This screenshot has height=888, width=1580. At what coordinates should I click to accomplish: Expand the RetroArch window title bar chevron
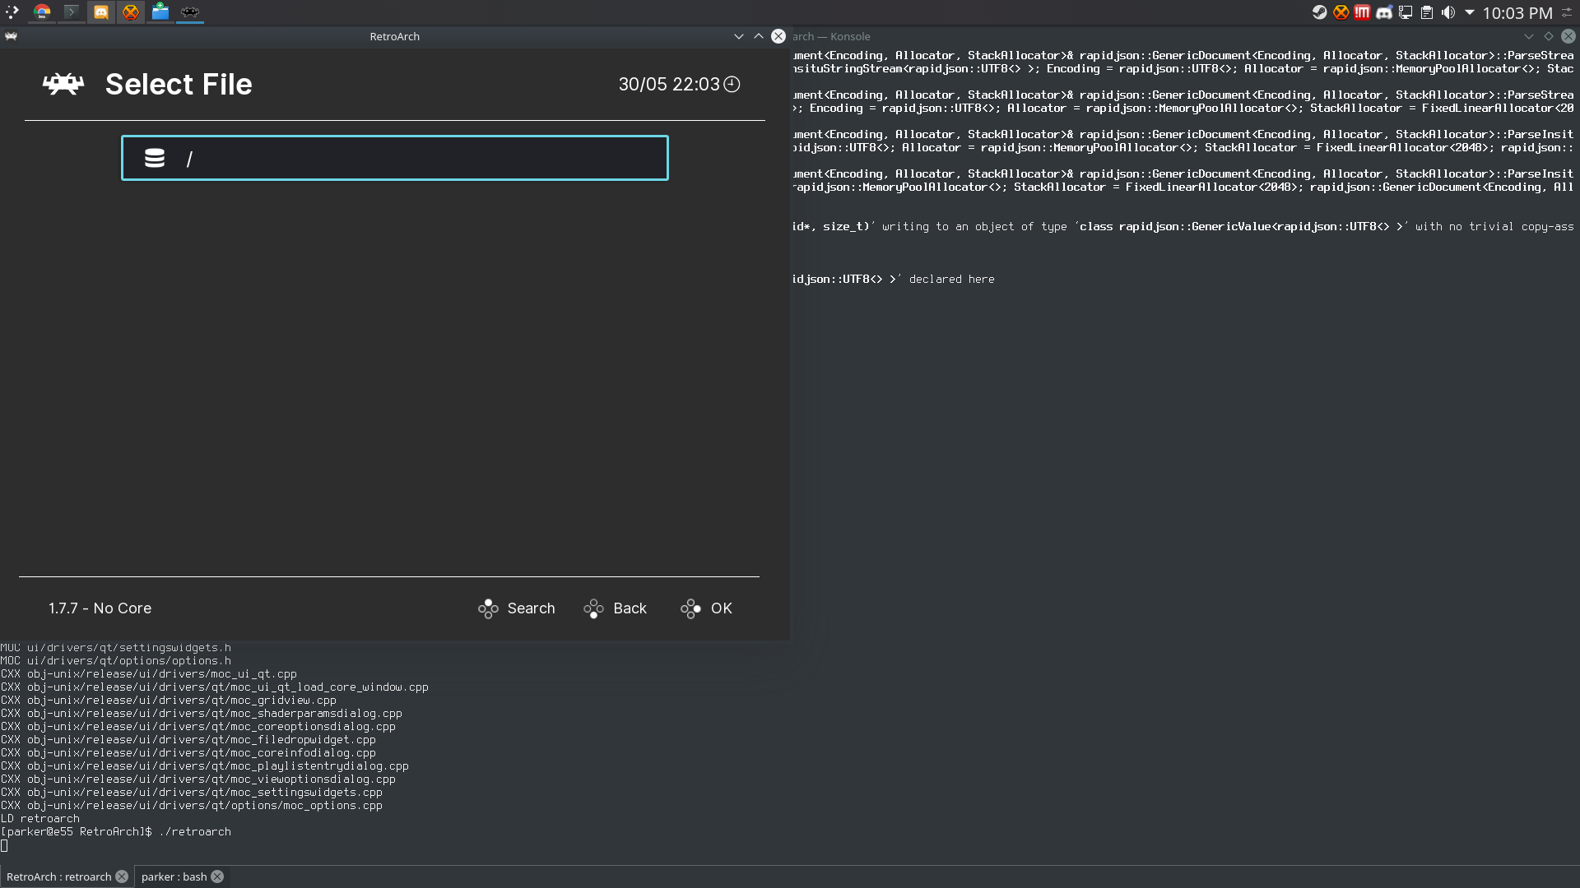tap(738, 36)
